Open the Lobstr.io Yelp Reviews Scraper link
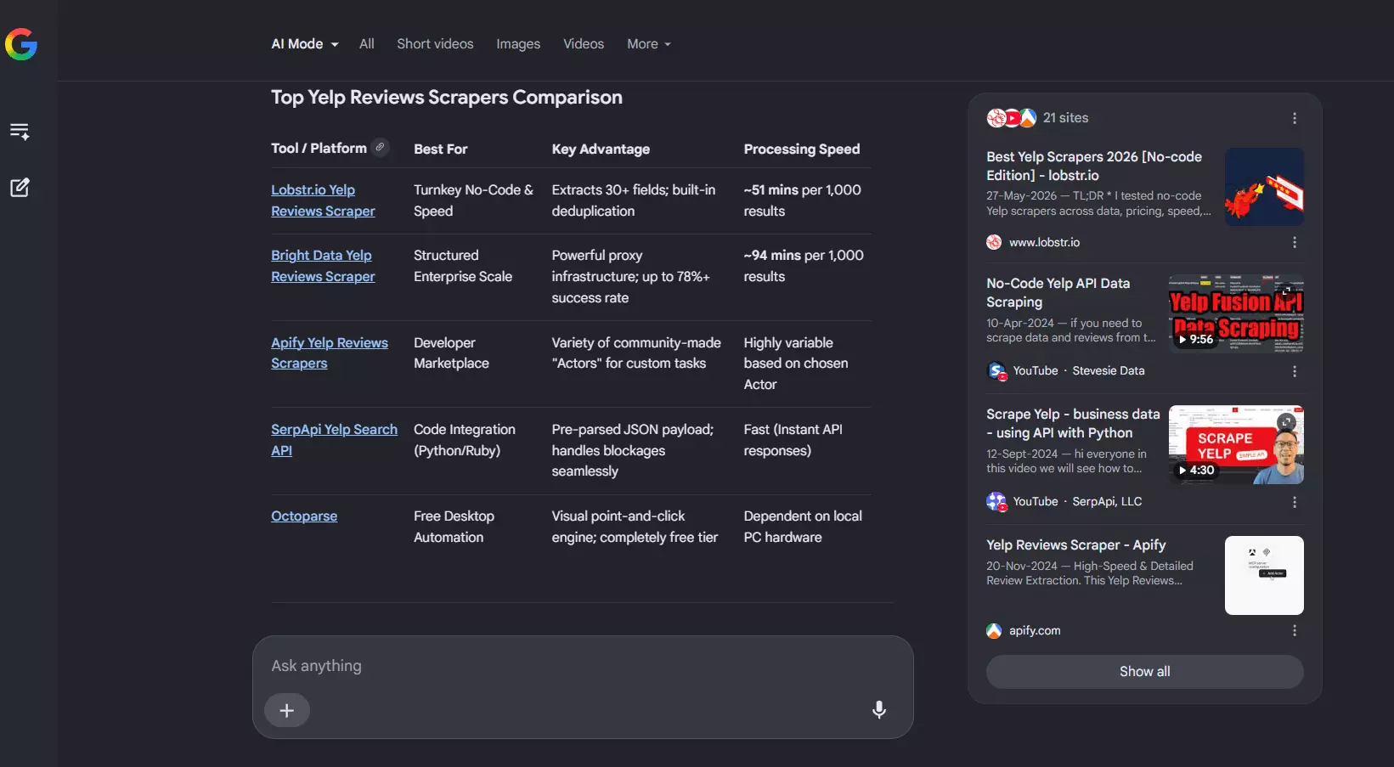The image size is (1394, 767). (323, 200)
